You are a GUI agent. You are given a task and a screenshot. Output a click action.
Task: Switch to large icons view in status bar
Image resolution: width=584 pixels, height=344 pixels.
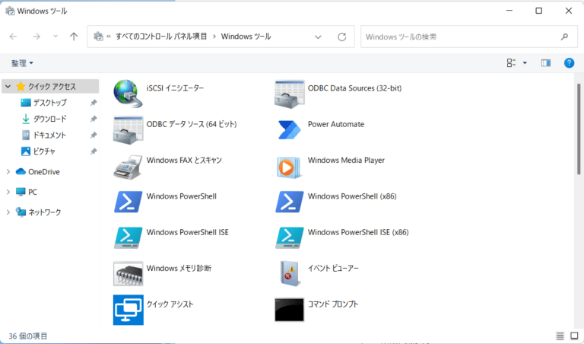(x=574, y=336)
